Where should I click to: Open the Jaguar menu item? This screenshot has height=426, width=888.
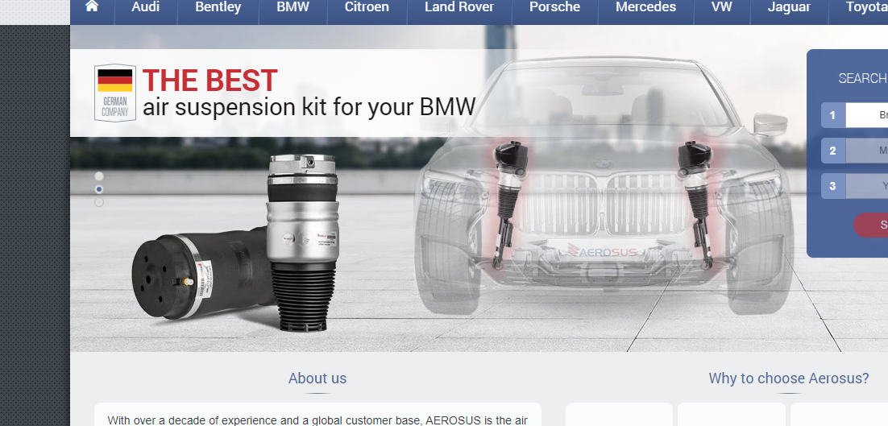coord(789,7)
